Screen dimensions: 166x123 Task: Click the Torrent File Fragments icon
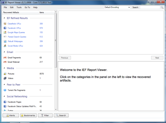pyautogui.click(x=5, y=90)
